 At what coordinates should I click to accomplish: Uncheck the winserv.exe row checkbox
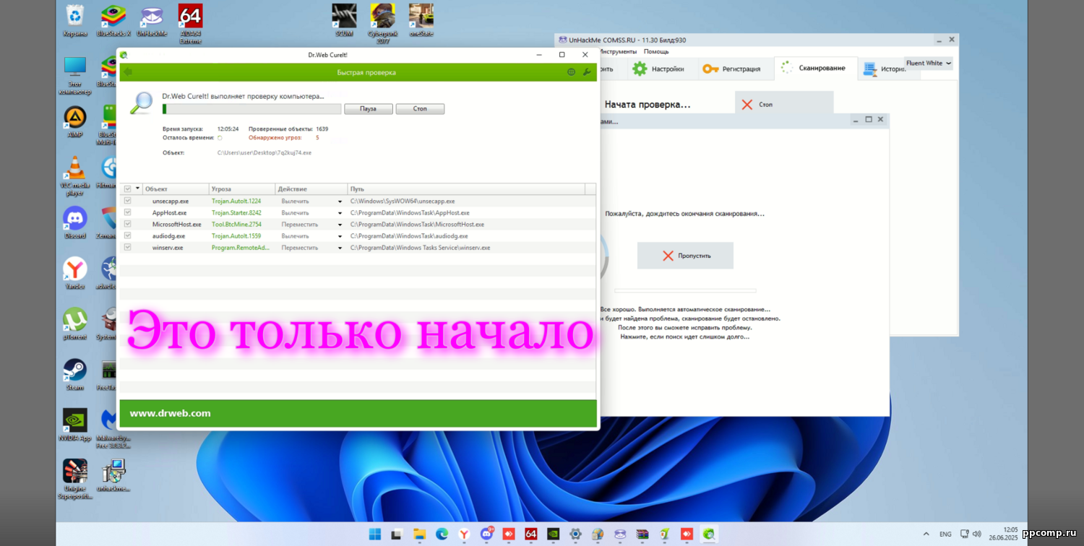[x=128, y=247]
